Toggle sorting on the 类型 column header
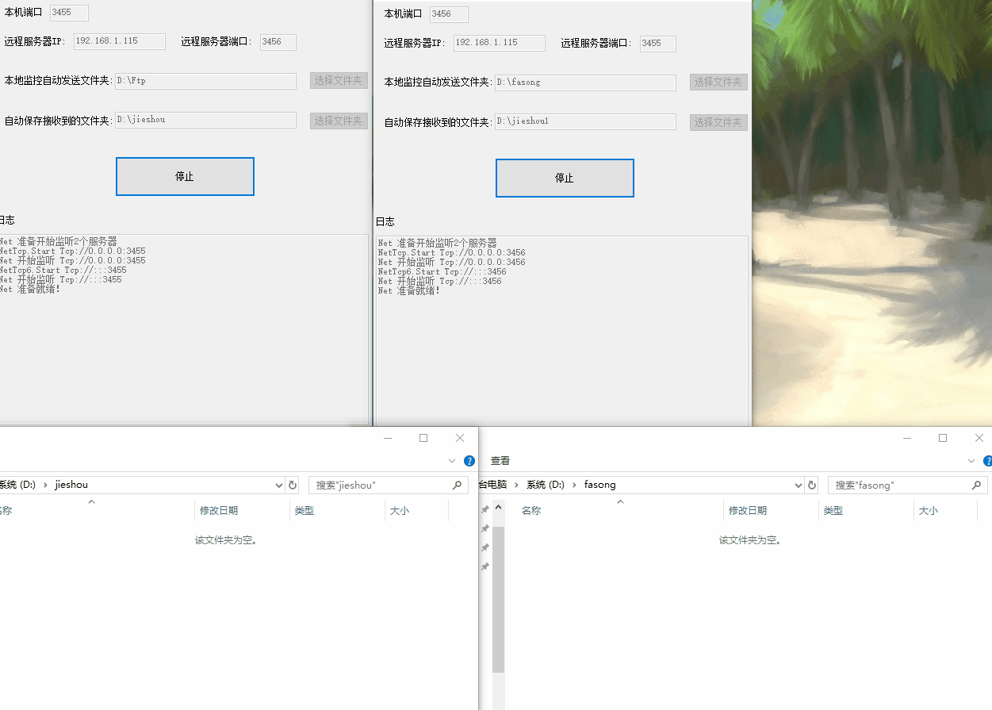This screenshot has width=992, height=710. click(x=833, y=510)
